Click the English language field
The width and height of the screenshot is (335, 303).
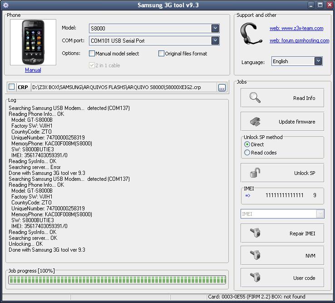click(x=297, y=61)
